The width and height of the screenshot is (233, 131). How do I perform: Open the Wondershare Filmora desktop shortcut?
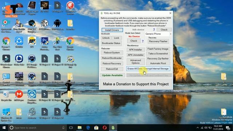coord(6,59)
